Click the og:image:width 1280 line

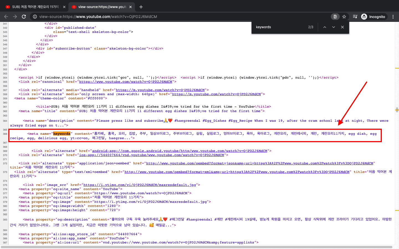click(69, 206)
